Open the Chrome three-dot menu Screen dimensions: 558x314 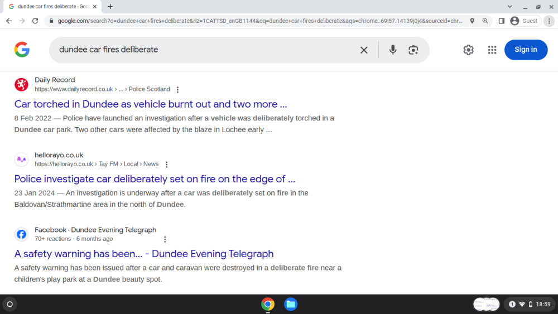coord(549,21)
